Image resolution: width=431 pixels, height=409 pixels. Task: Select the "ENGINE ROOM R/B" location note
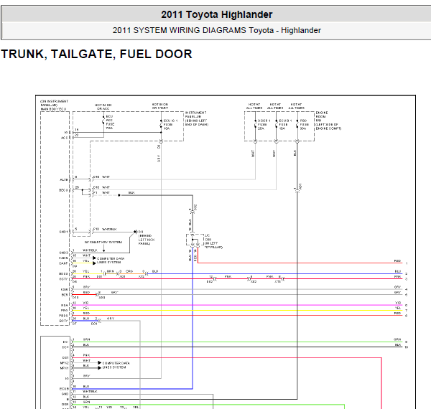(328, 121)
